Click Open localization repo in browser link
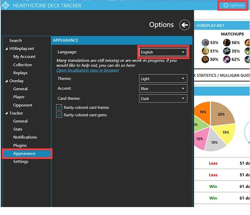 coord(88,70)
